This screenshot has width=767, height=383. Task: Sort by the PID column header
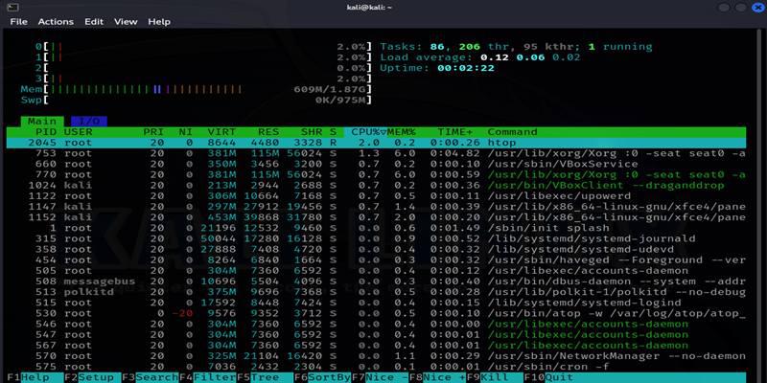(x=46, y=132)
